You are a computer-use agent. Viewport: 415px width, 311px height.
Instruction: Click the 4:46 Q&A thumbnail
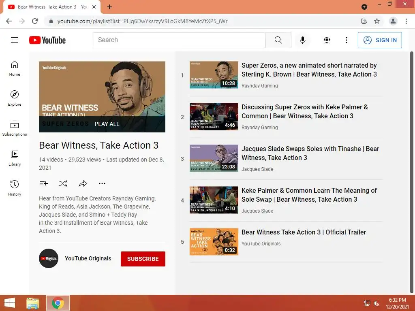pyautogui.click(x=214, y=117)
